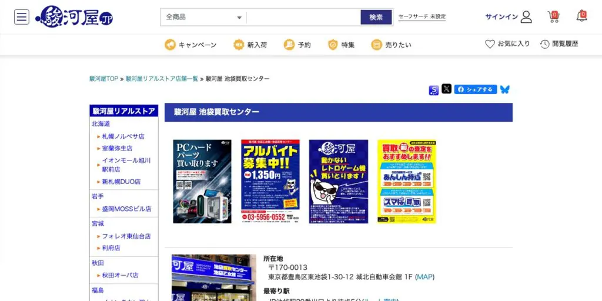Viewport: 602px width, 301px height.
Task: Open the アルバイト募集中 poster thumbnail
Action: (x=270, y=181)
